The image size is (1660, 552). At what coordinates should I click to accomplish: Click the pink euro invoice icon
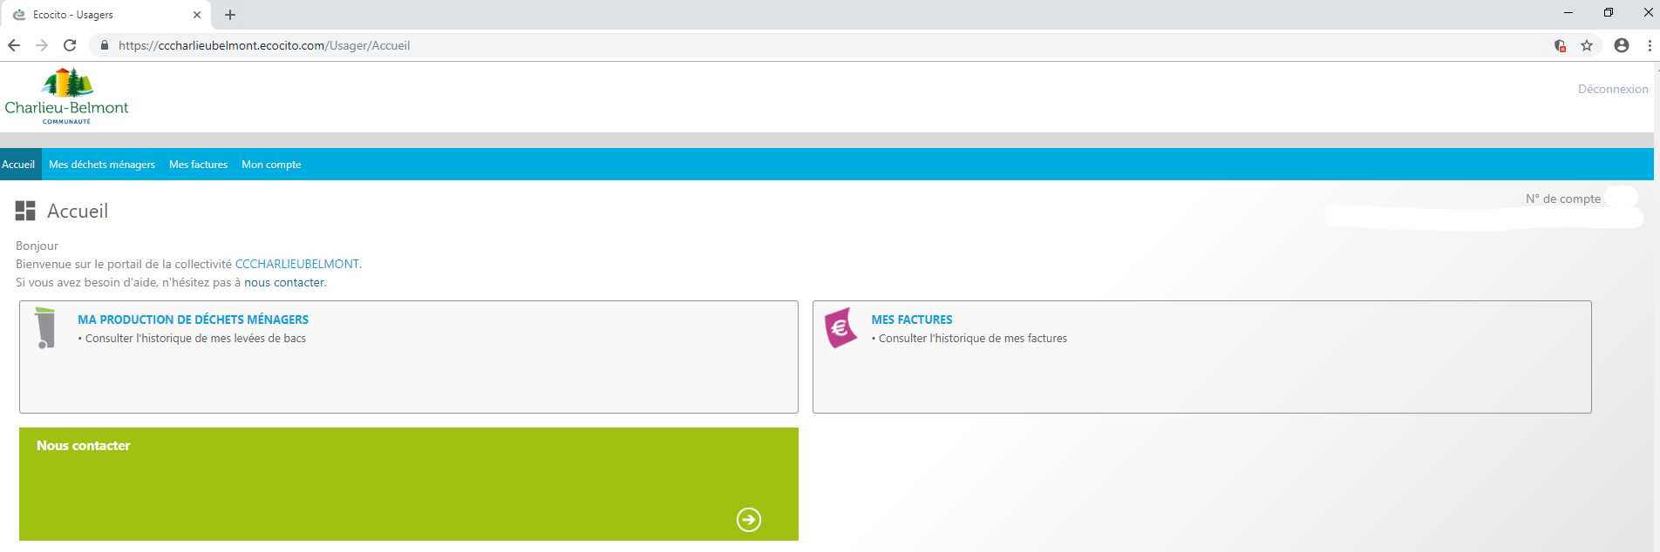click(x=840, y=327)
